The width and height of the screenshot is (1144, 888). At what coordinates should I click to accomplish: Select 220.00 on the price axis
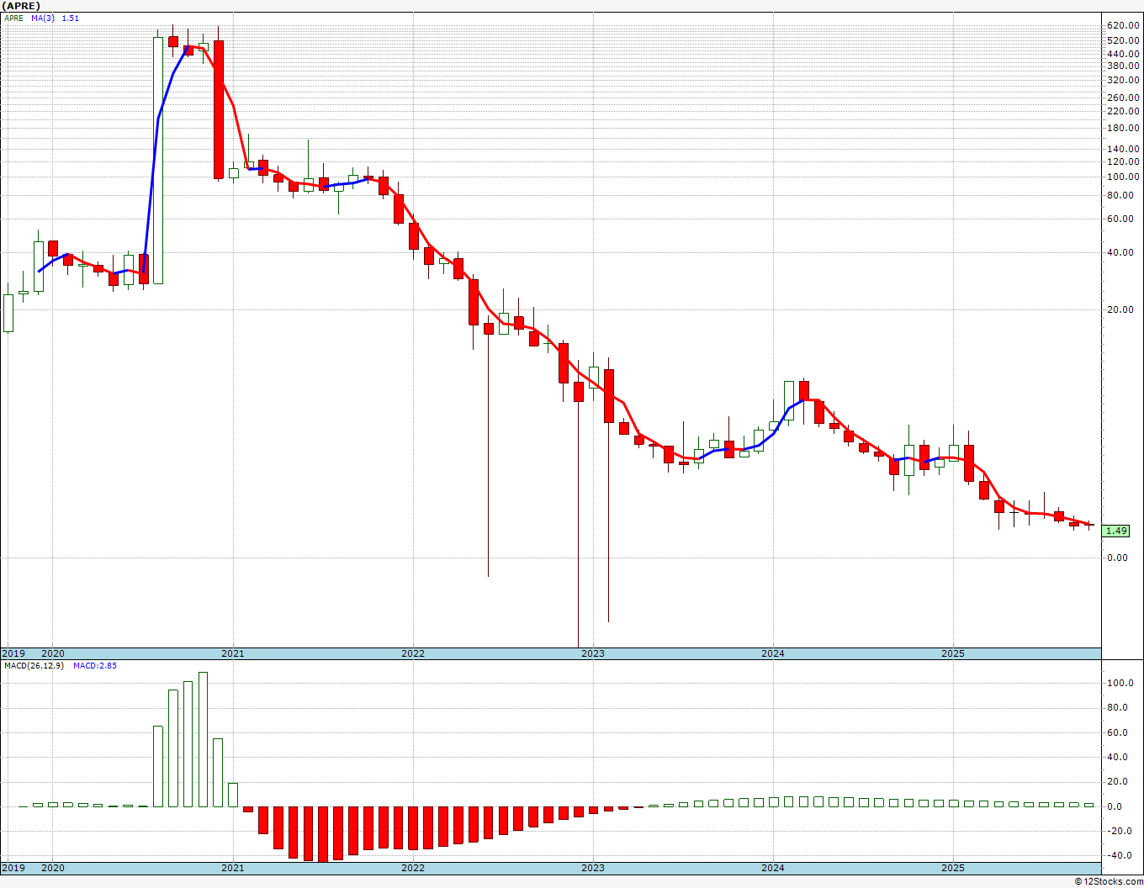[1123, 111]
